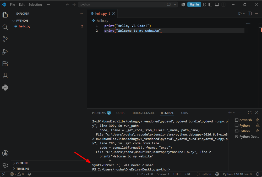Change indentation via Spaces: 4
262x177 pixels.
click(163, 174)
